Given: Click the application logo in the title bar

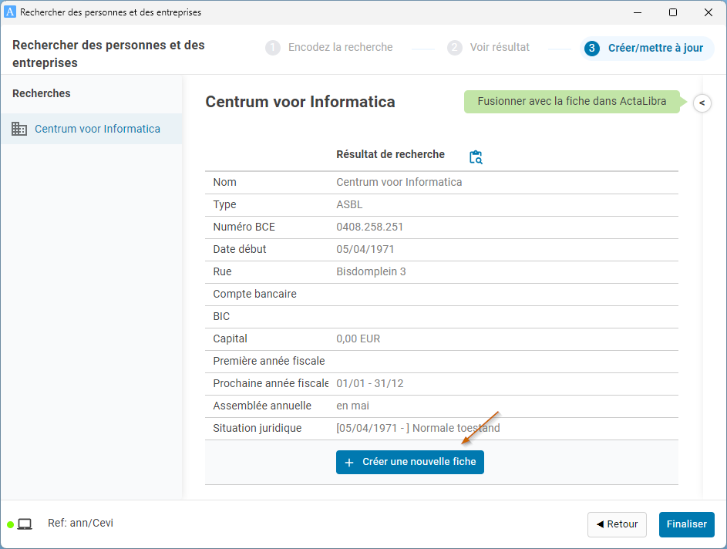Looking at the screenshot, I should 10,12.
